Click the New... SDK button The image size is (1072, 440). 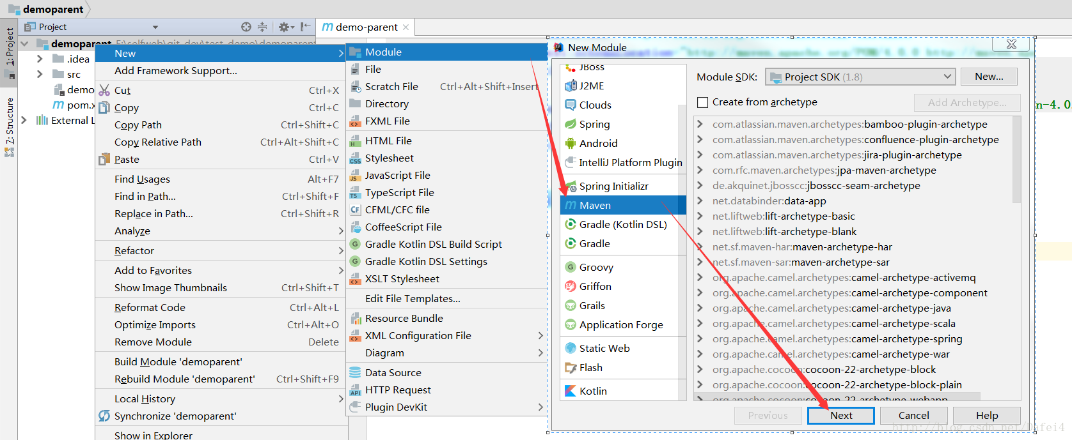(x=989, y=77)
